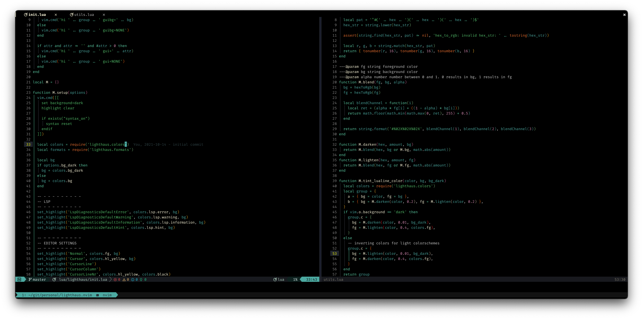Switch to the init.lua buffer tab
Viewport: 643px width, 319px height.
click(x=37, y=14)
